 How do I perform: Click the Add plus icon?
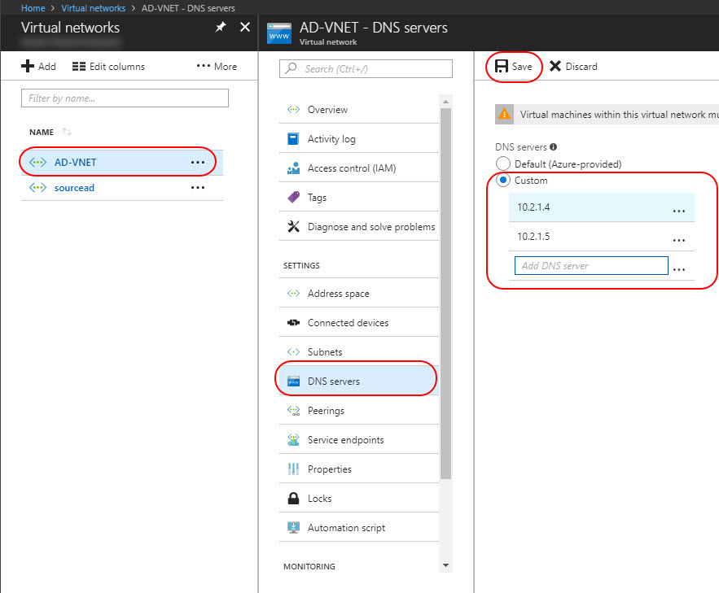[x=28, y=67]
